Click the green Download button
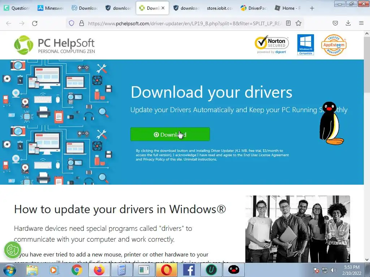 click(x=170, y=134)
